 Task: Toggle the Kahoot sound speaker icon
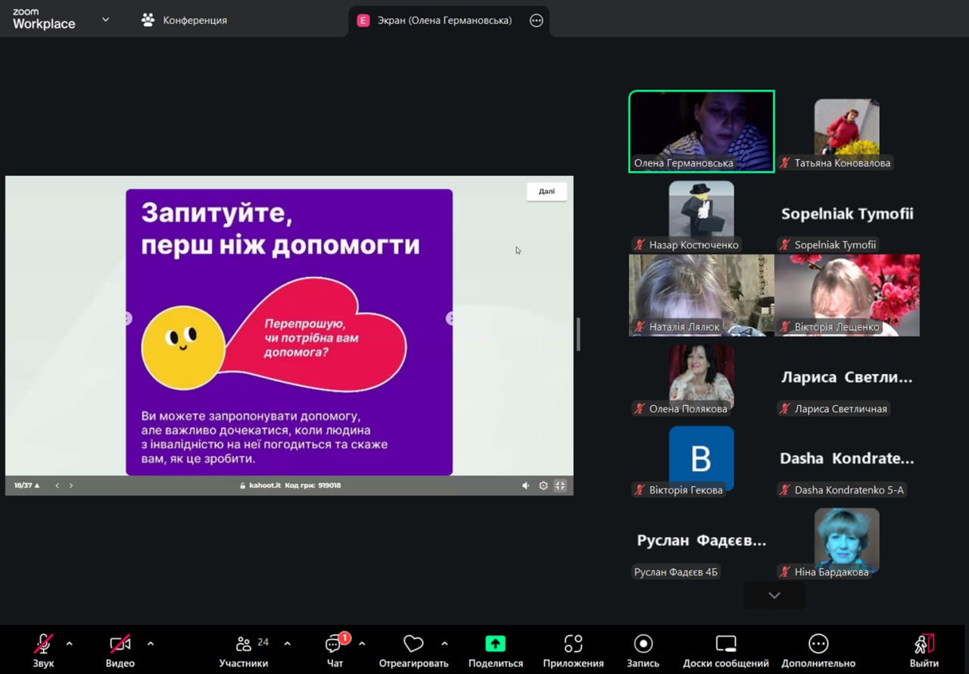coord(525,485)
